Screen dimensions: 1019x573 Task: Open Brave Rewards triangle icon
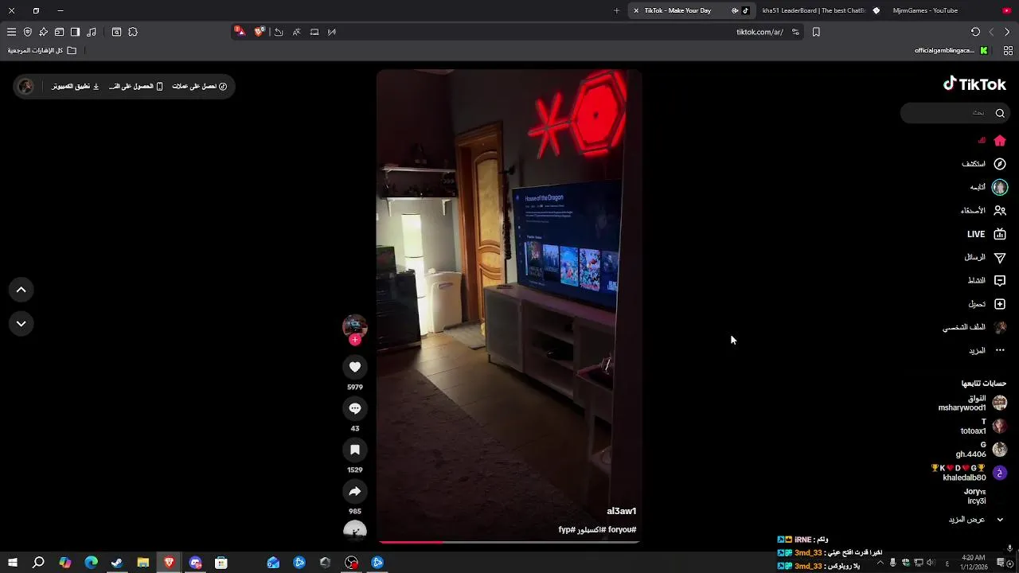click(239, 32)
